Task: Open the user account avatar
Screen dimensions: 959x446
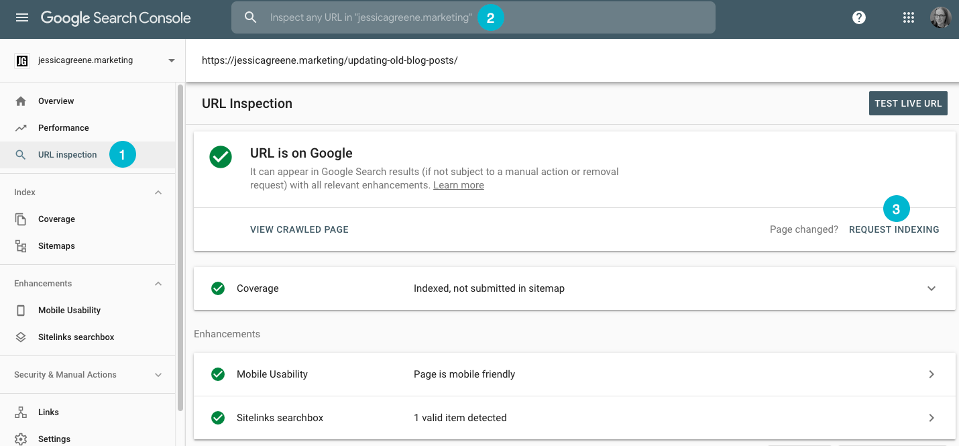Action: pos(941,18)
